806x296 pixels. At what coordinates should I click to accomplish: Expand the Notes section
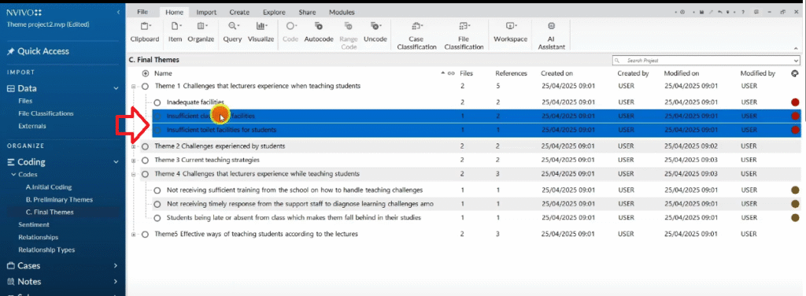116,282
